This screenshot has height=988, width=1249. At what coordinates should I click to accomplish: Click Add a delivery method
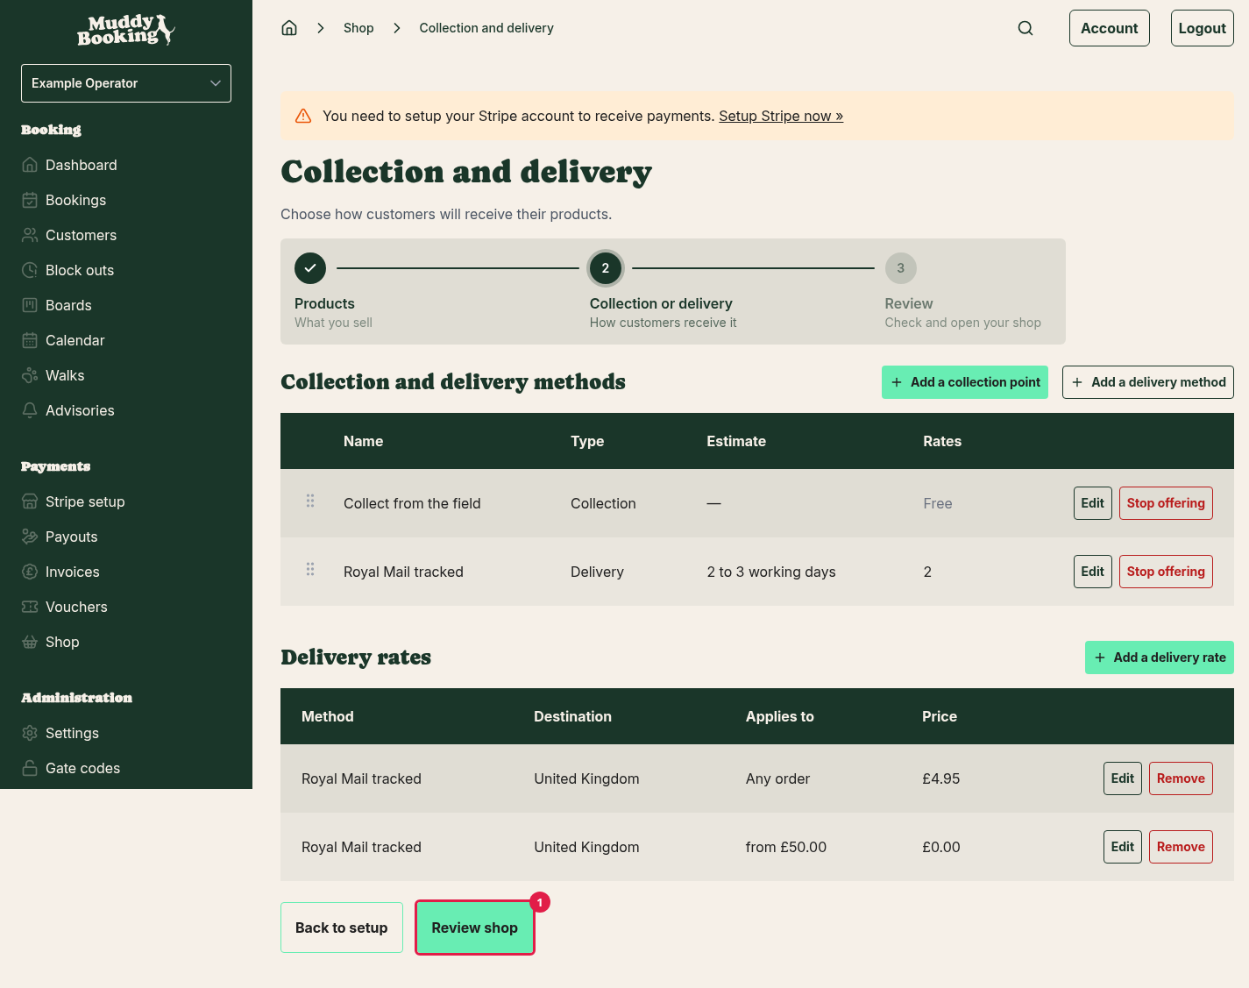point(1148,382)
